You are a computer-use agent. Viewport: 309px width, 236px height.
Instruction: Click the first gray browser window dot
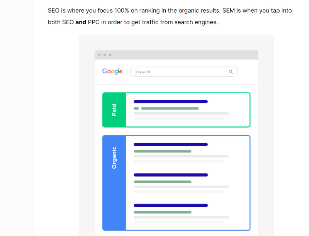99,55
